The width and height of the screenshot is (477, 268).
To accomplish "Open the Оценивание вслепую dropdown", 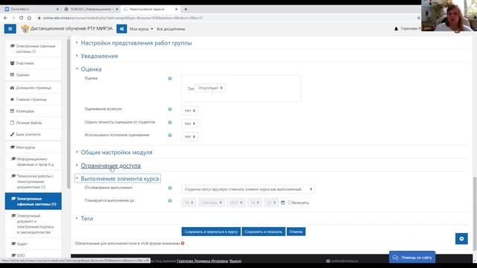I will tap(189, 111).
